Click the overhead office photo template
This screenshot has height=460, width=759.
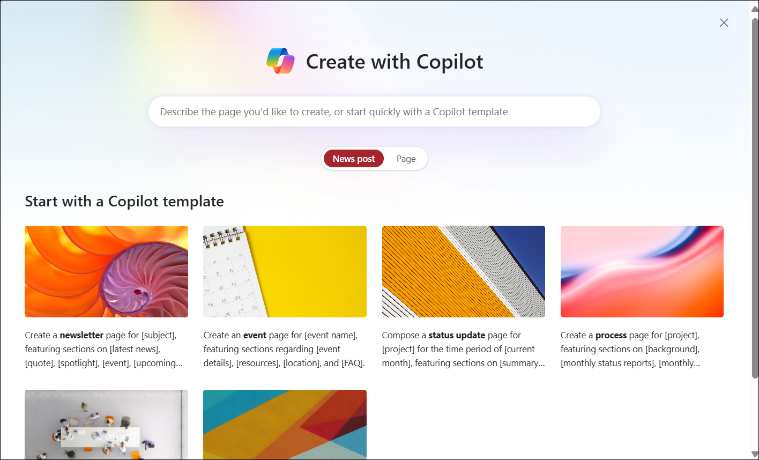pyautogui.click(x=106, y=425)
